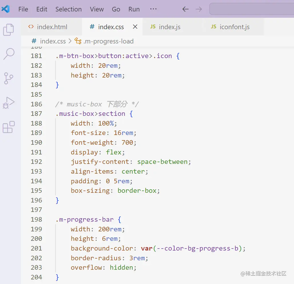Open the Go menu
This screenshot has height=284, width=294.
116,9
